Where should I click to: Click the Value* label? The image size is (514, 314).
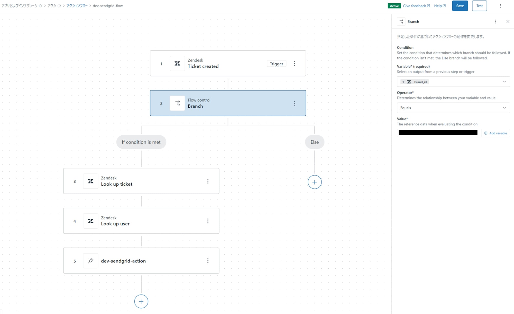402,119
